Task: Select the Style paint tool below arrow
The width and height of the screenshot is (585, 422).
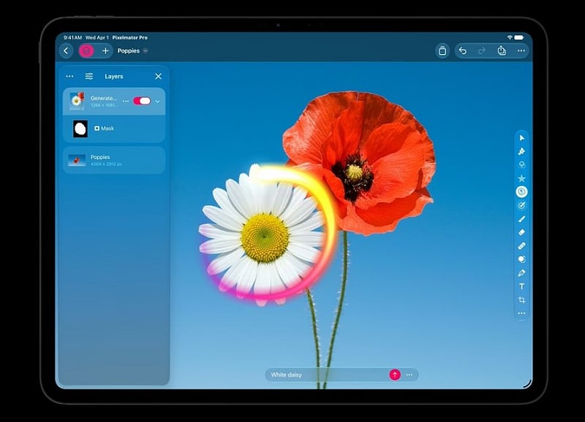Action: pos(521,151)
